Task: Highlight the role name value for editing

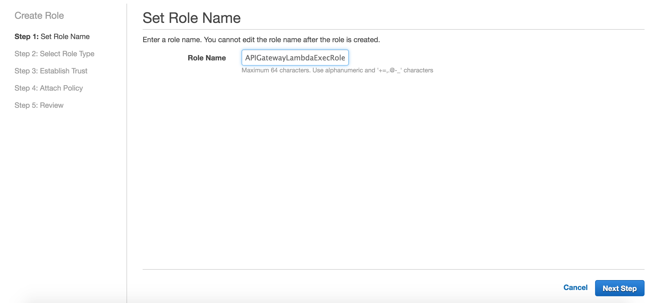Action: [295, 58]
